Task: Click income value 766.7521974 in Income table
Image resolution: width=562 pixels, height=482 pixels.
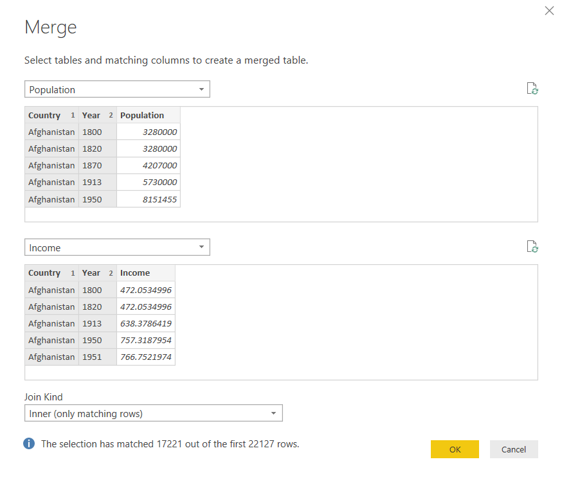Action: 146,357
